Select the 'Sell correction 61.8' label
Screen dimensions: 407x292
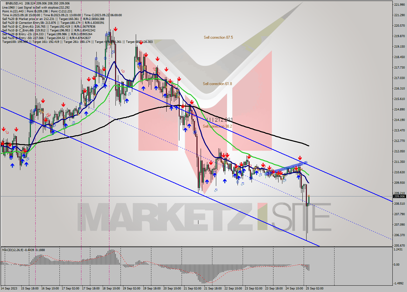click(217, 84)
